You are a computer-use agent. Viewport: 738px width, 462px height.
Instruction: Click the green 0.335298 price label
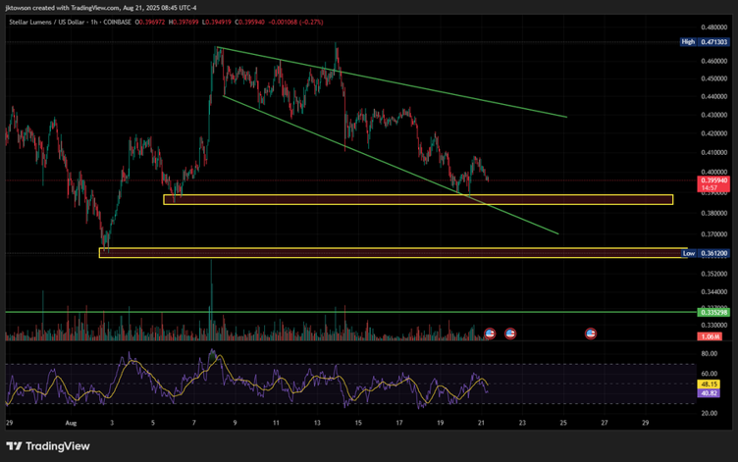(712, 311)
